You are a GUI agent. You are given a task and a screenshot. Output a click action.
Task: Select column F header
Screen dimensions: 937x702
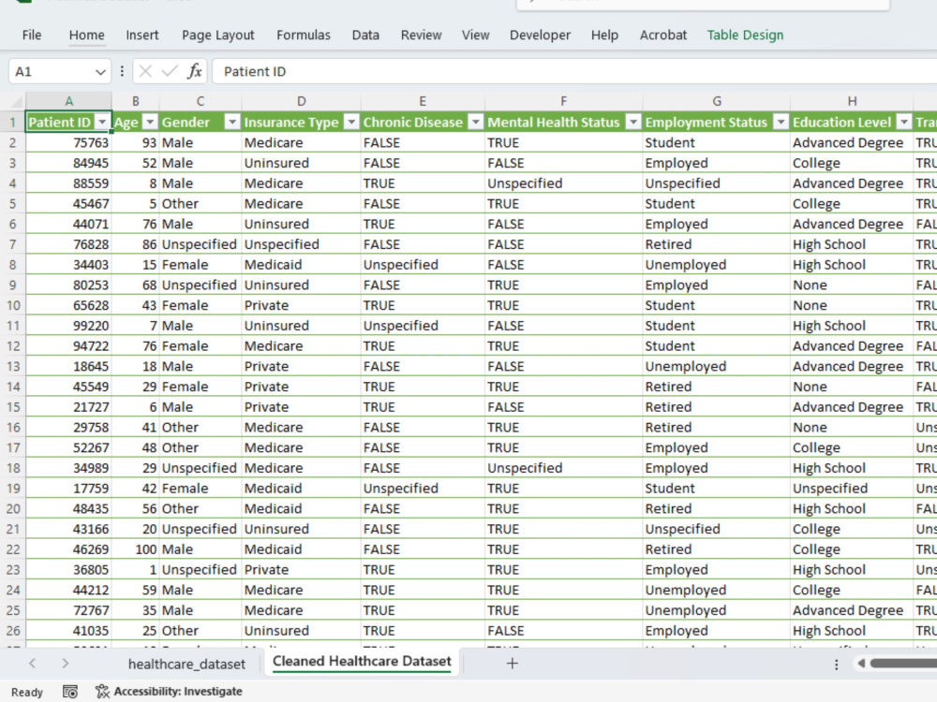coord(563,101)
